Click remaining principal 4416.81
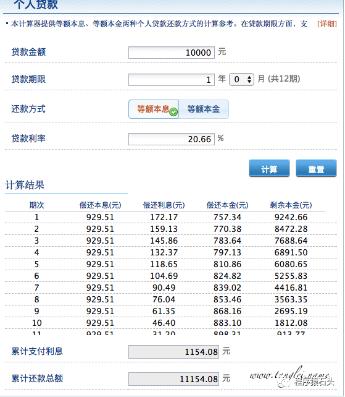This screenshot has width=345, height=397. click(291, 288)
